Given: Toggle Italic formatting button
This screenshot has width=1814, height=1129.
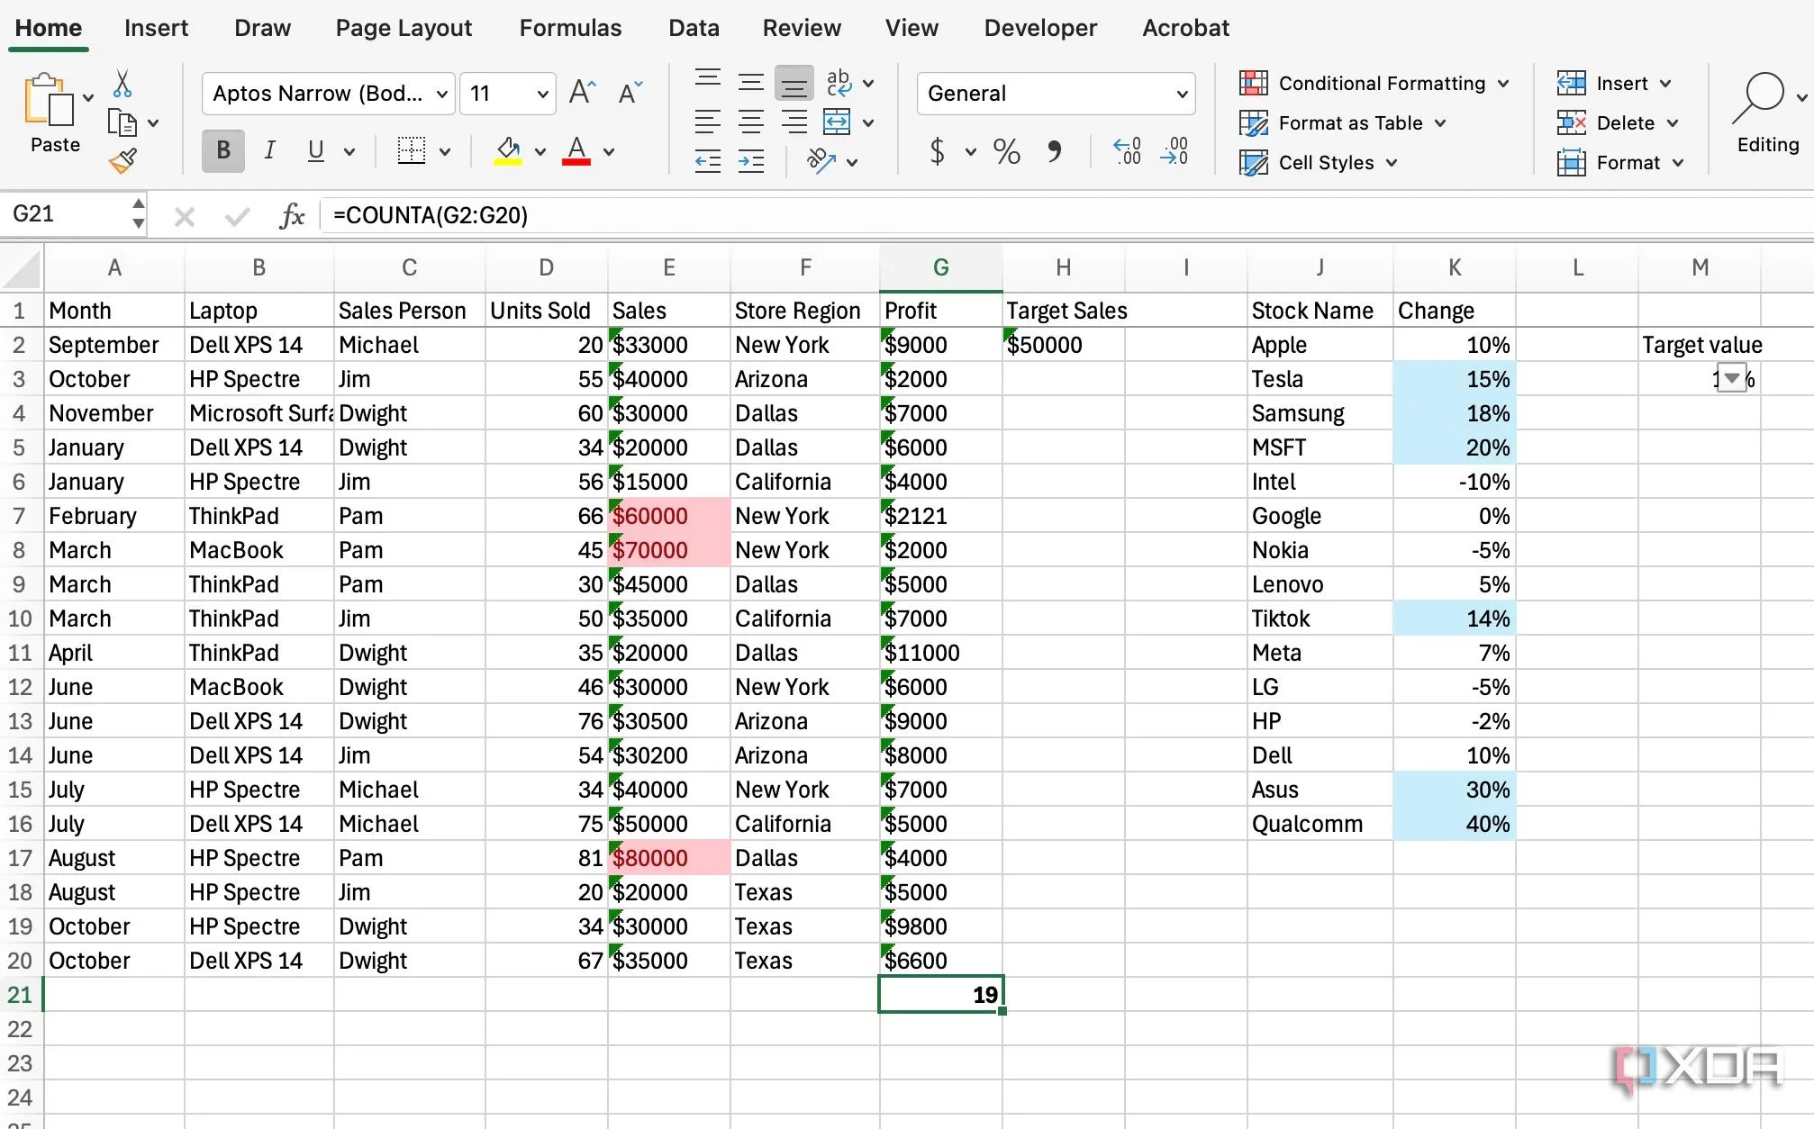Looking at the screenshot, I should [x=269, y=151].
